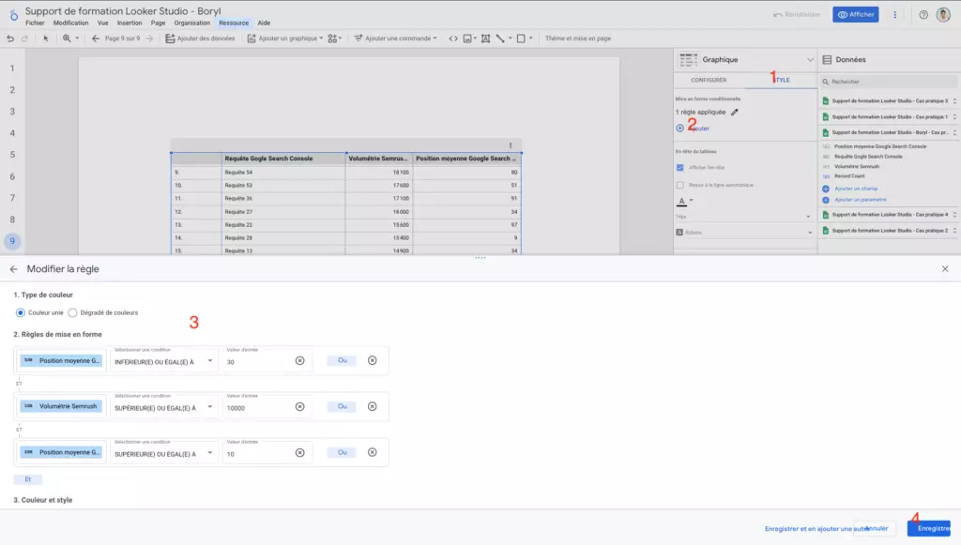This screenshot has width=961, height=545.
Task: Edit the applied rule with the pencil icon
Action: pos(734,112)
